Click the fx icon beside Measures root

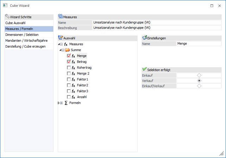[66, 44]
